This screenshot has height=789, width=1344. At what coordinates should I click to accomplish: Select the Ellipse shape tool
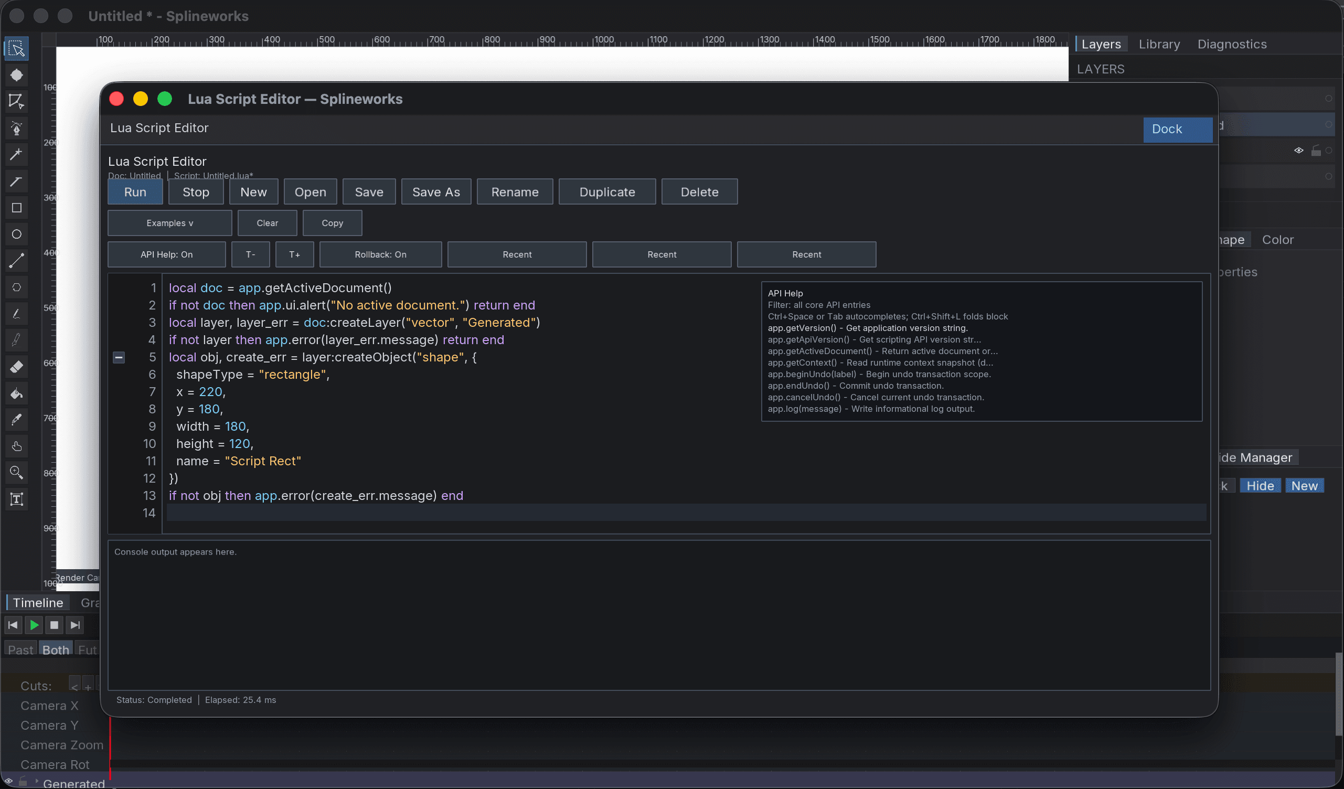pos(17,234)
